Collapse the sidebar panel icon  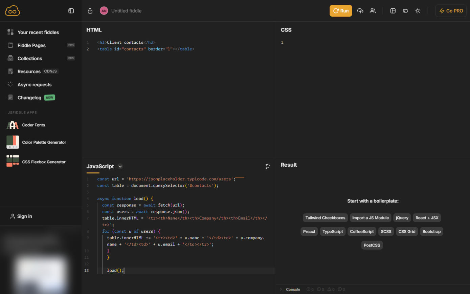point(71,11)
